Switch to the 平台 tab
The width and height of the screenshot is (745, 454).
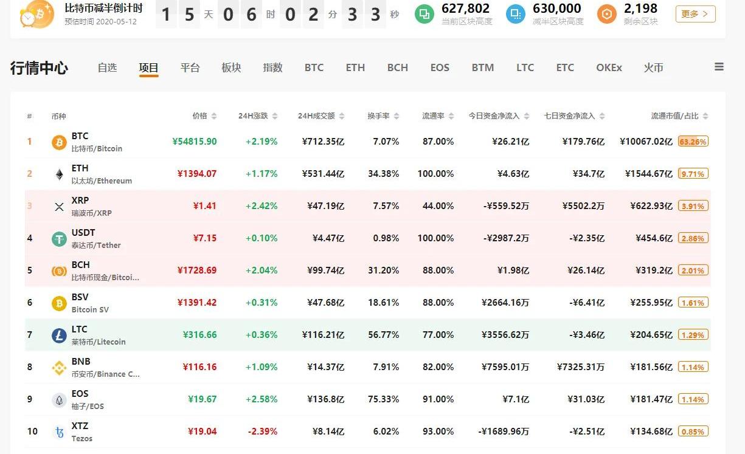190,67
